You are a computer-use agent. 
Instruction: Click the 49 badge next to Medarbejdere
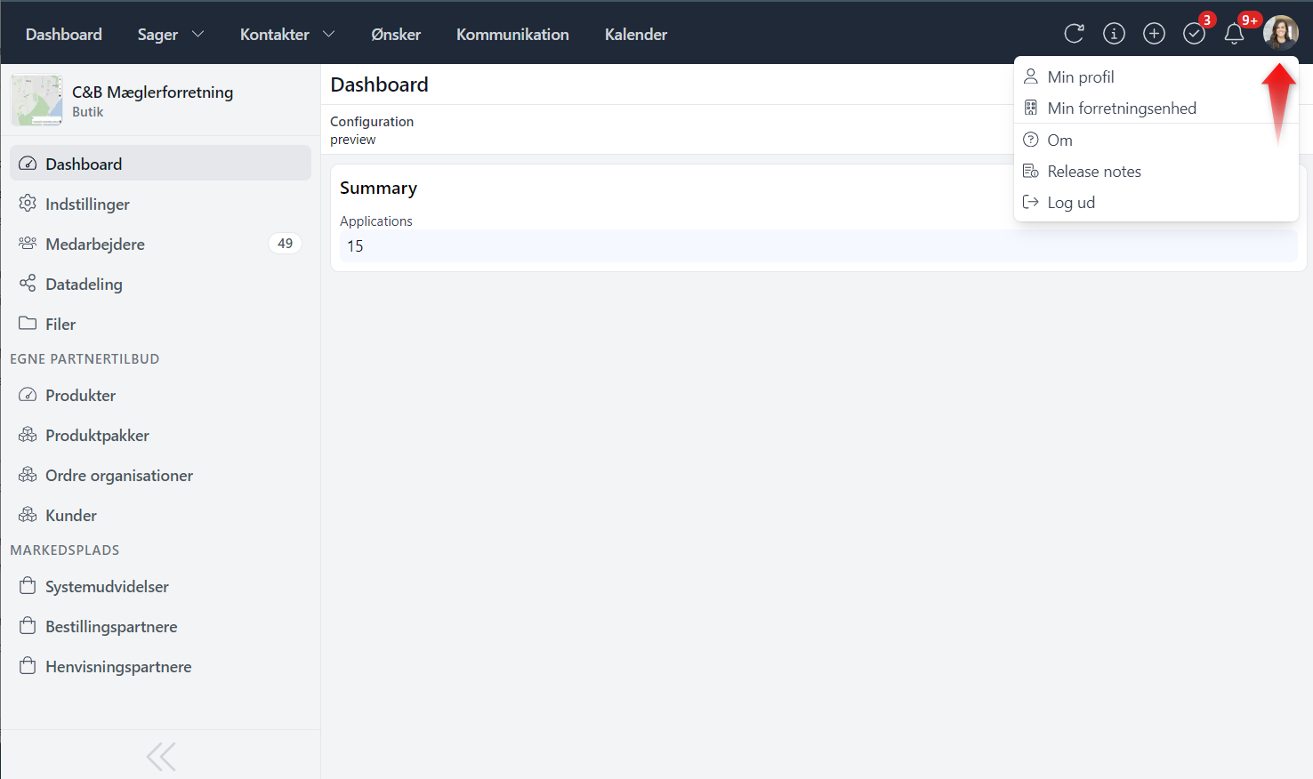click(285, 244)
